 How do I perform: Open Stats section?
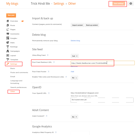tap(12, 43)
